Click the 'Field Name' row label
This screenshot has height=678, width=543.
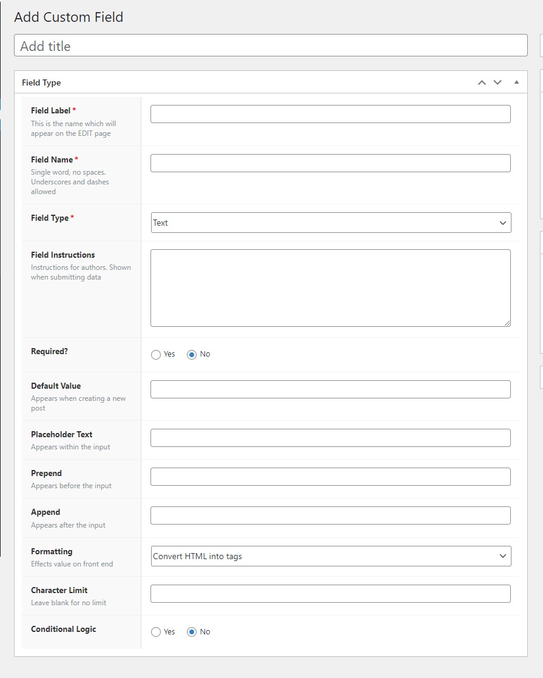52,159
